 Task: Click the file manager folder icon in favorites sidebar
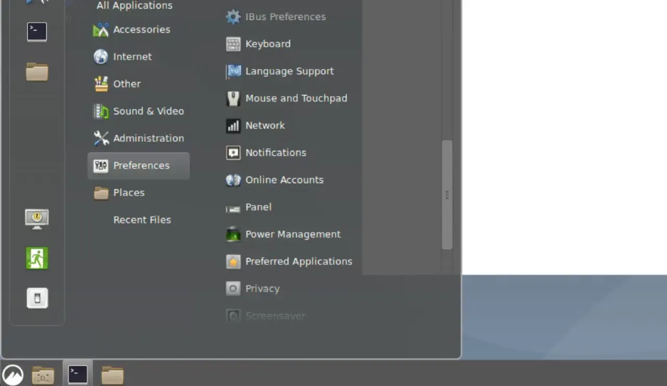(37, 72)
